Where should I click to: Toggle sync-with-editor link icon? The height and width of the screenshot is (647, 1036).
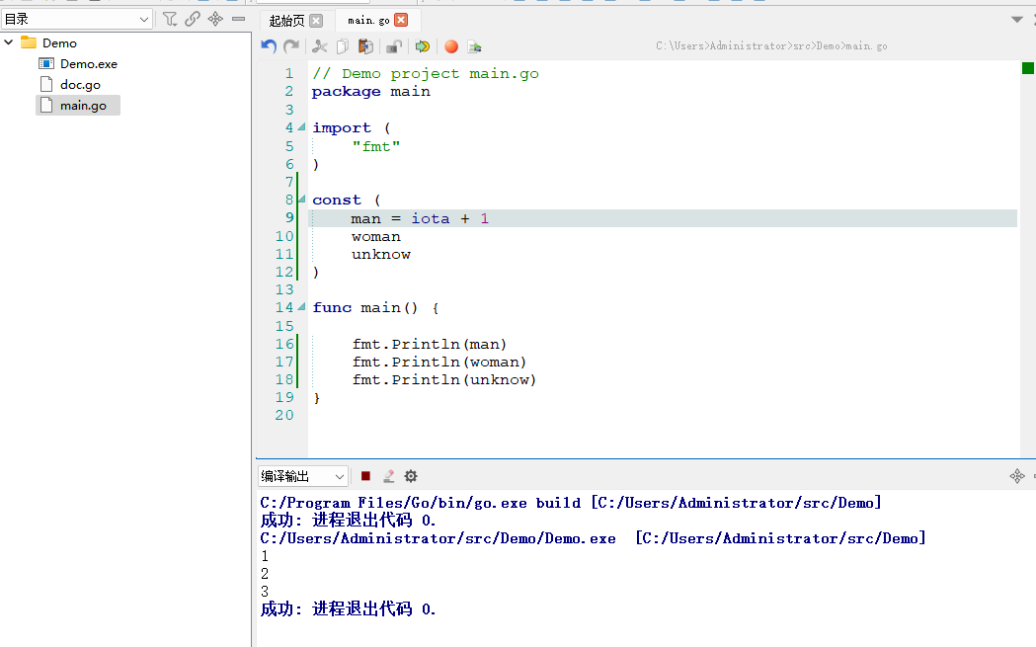[193, 19]
